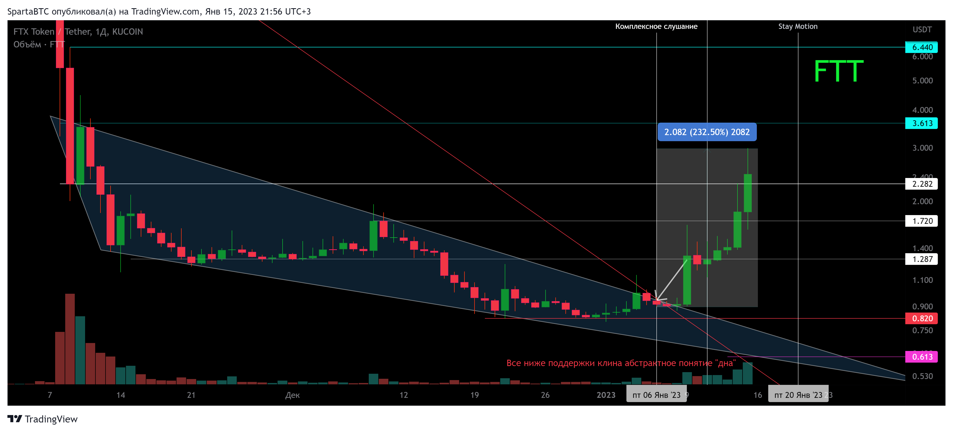The height and width of the screenshot is (432, 953).
Task: Click the 'FTX Token / Tether, 1Д, KUCOIN' title
Action: (78, 32)
